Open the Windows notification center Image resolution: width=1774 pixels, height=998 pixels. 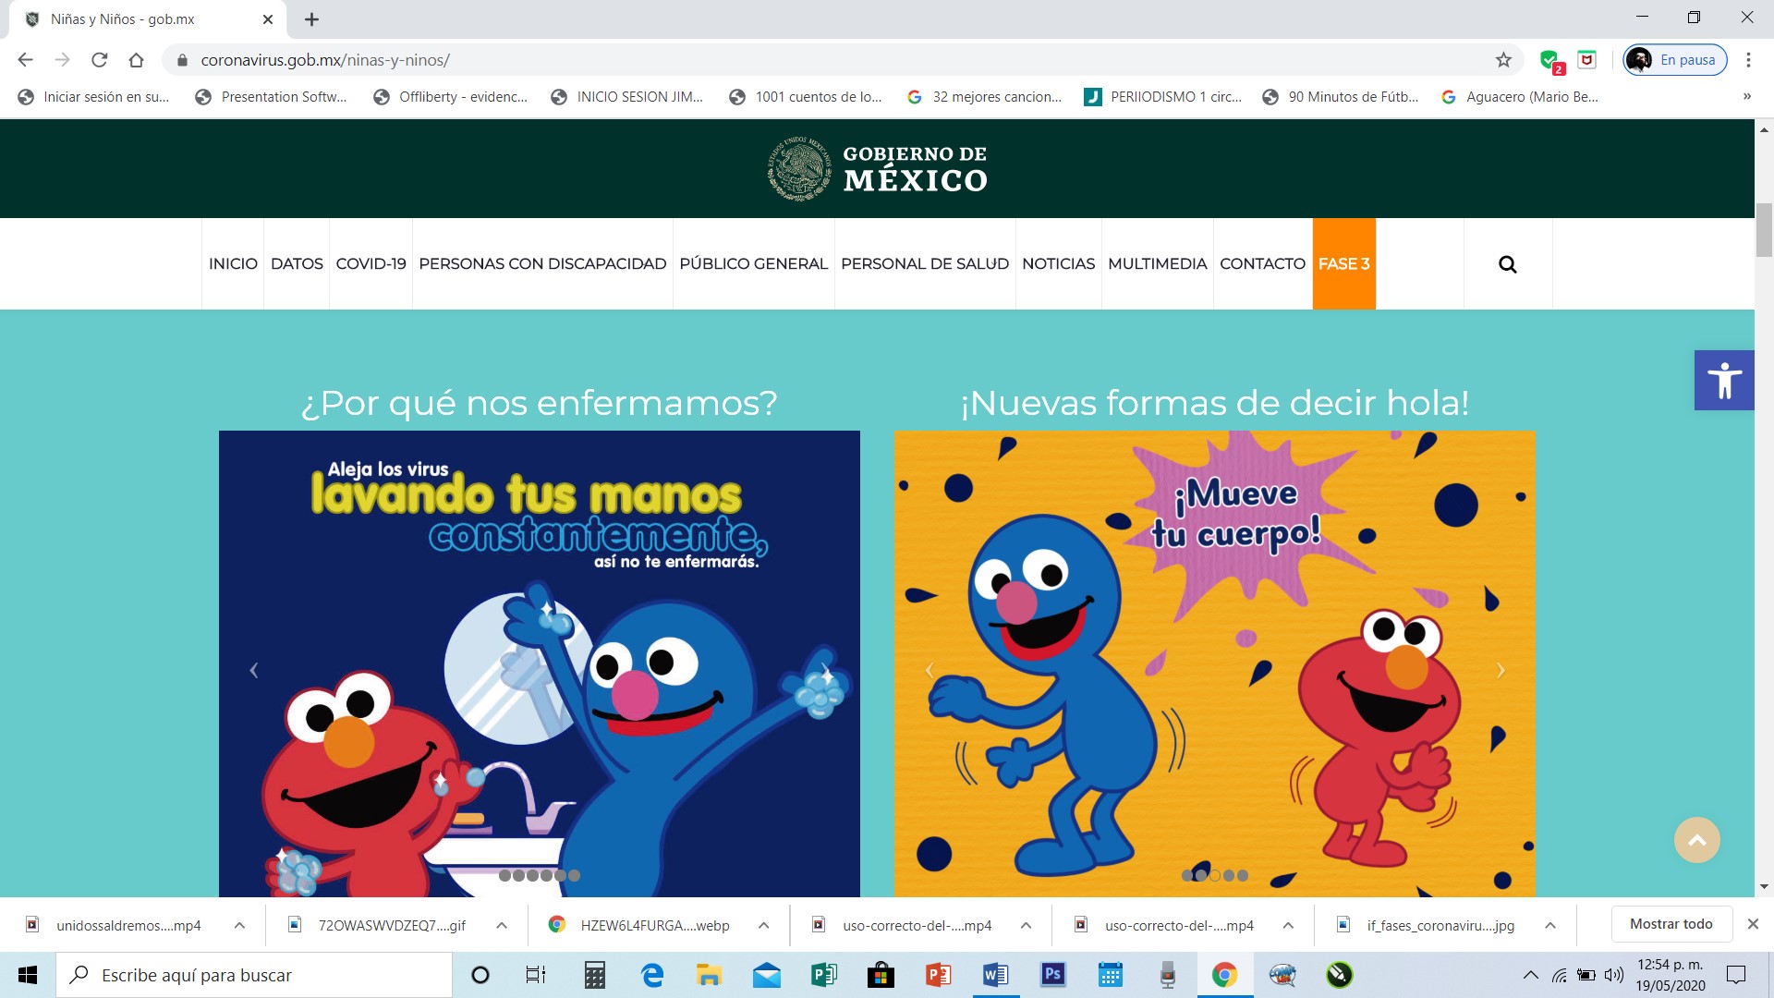tap(1736, 975)
